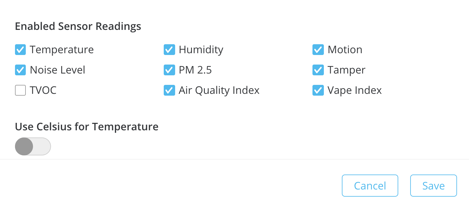Uncheck the Vape Index checkbox
469x208 pixels.
(318, 90)
